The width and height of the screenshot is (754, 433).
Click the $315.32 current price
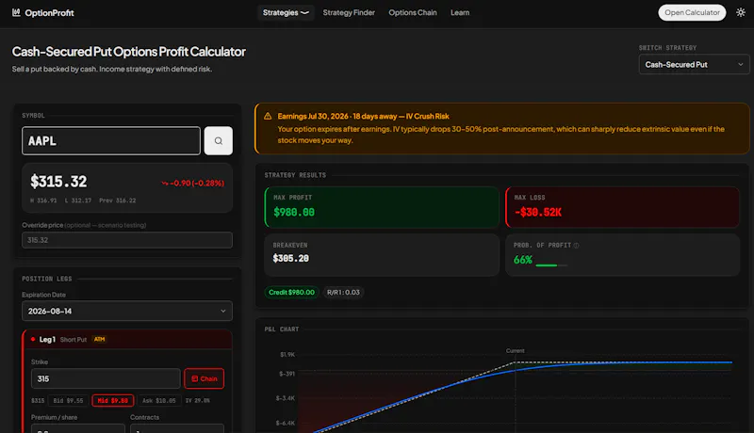point(58,182)
